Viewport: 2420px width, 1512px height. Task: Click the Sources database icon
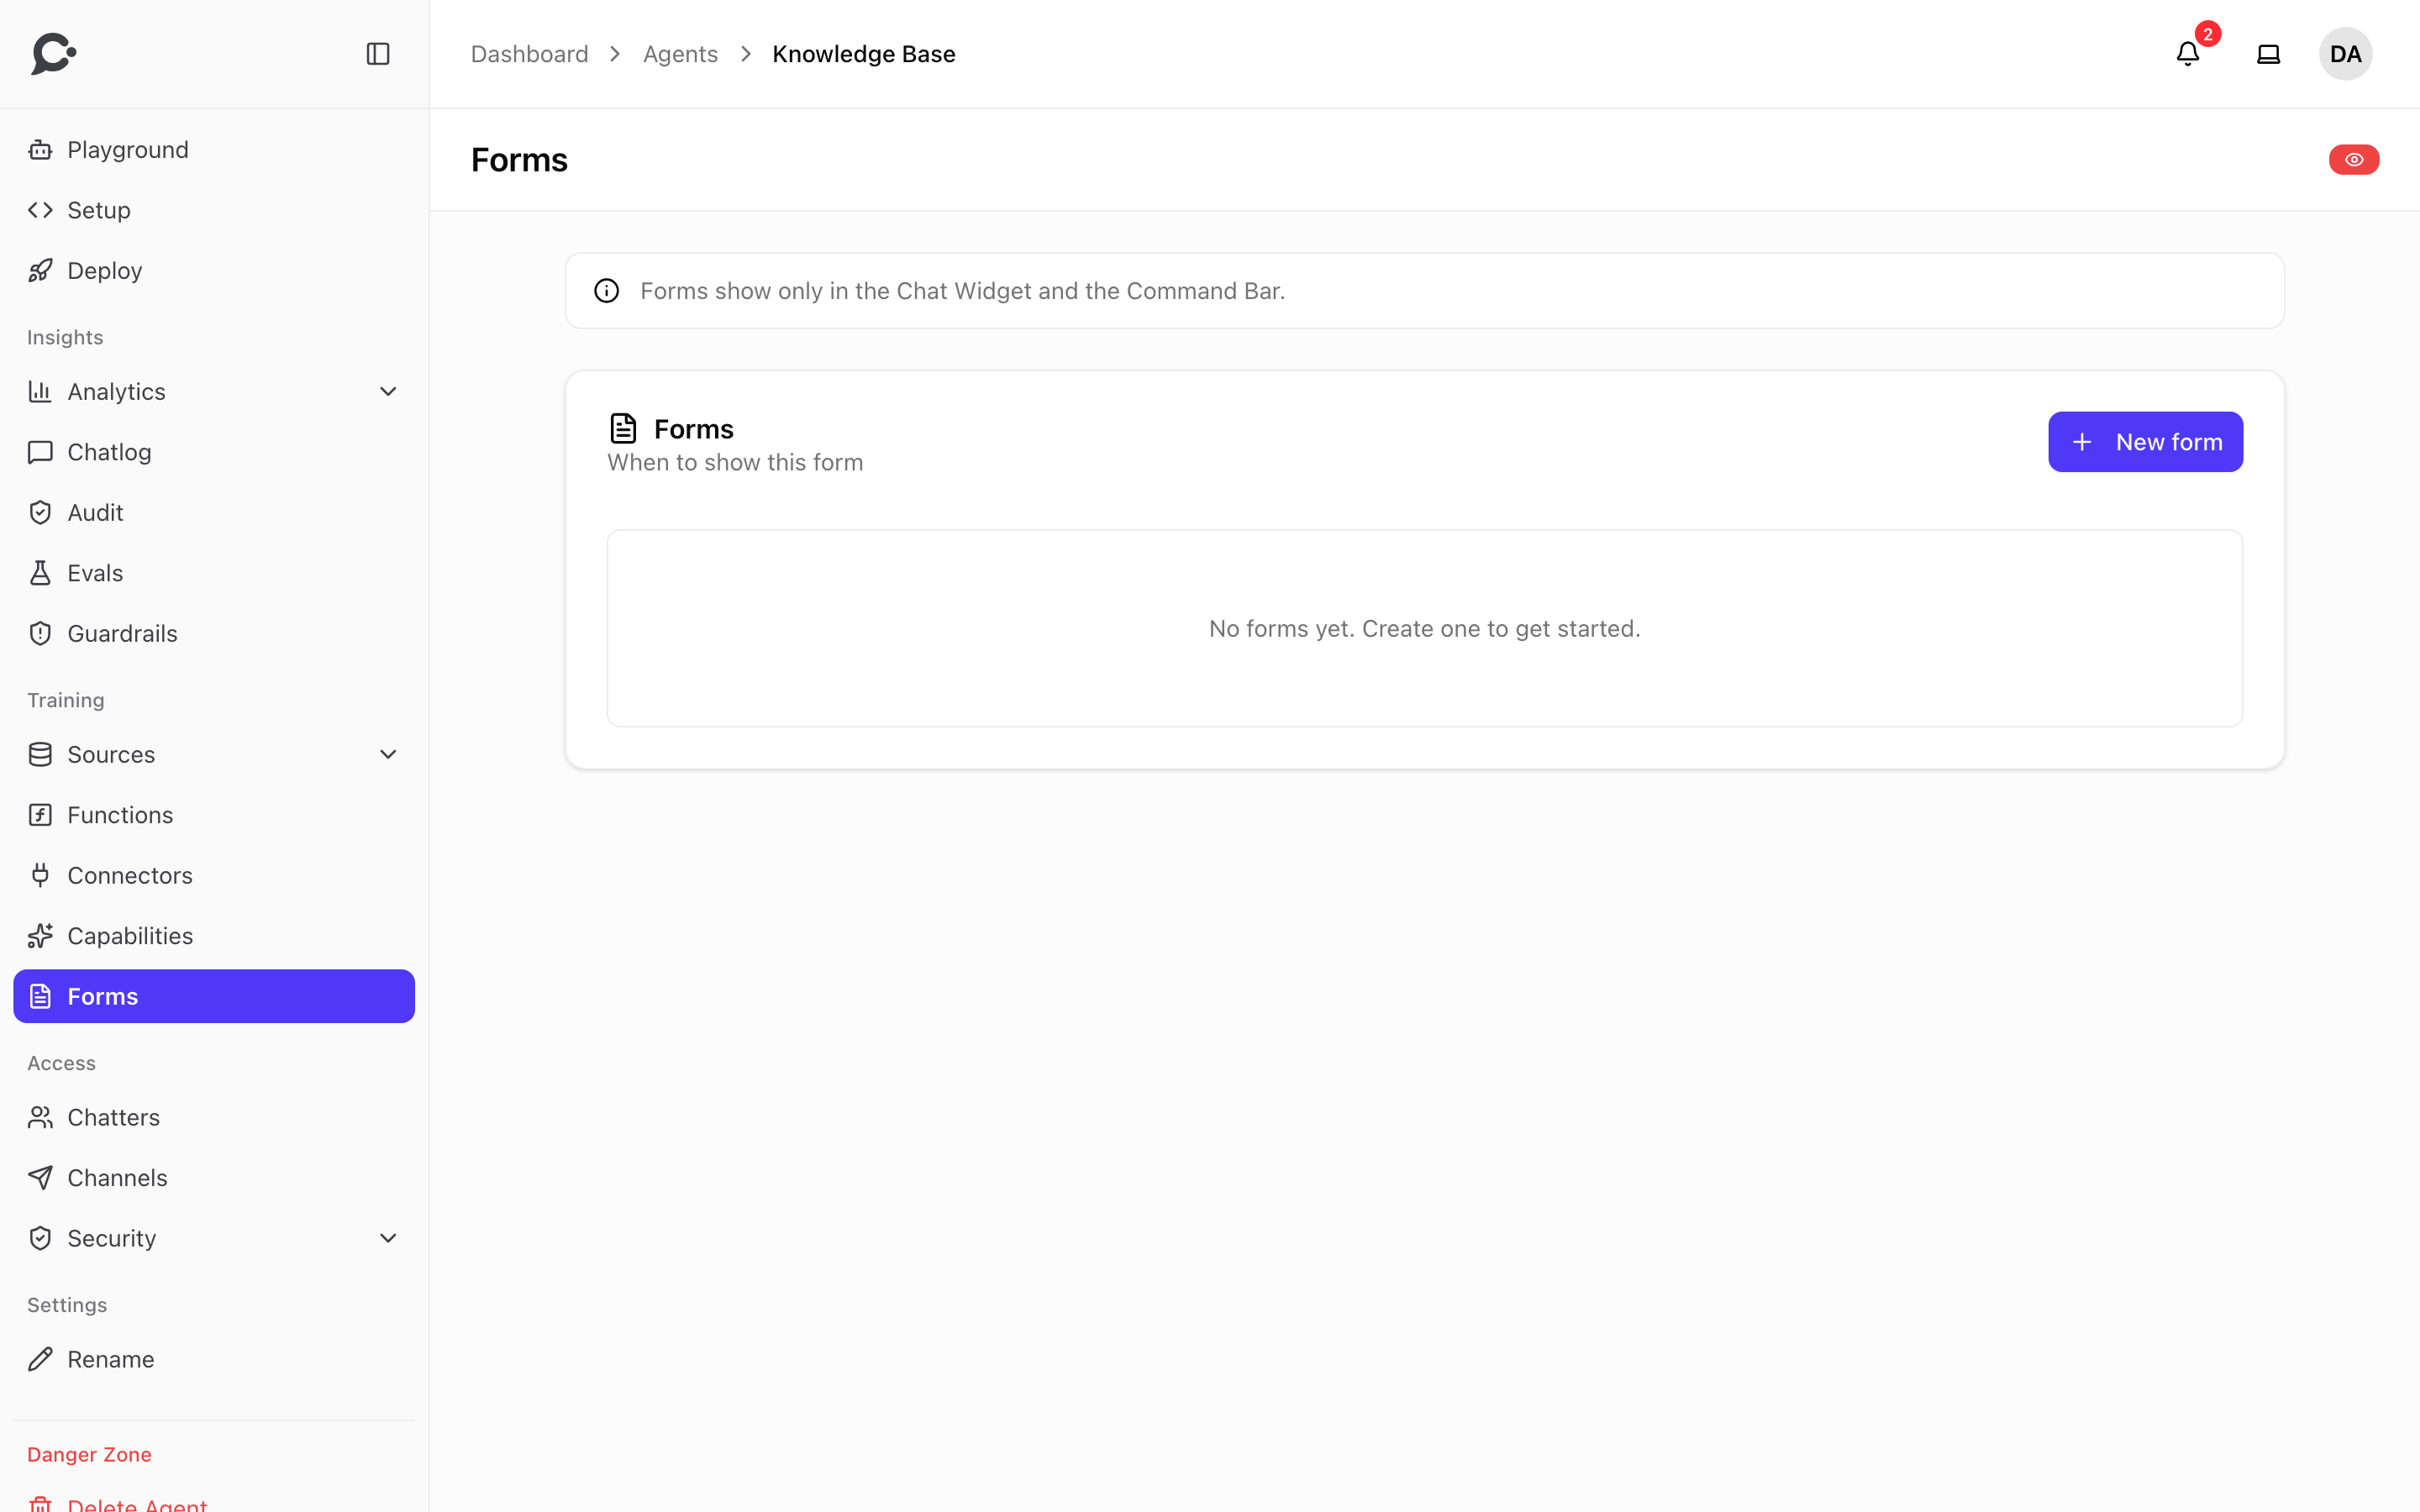(40, 755)
